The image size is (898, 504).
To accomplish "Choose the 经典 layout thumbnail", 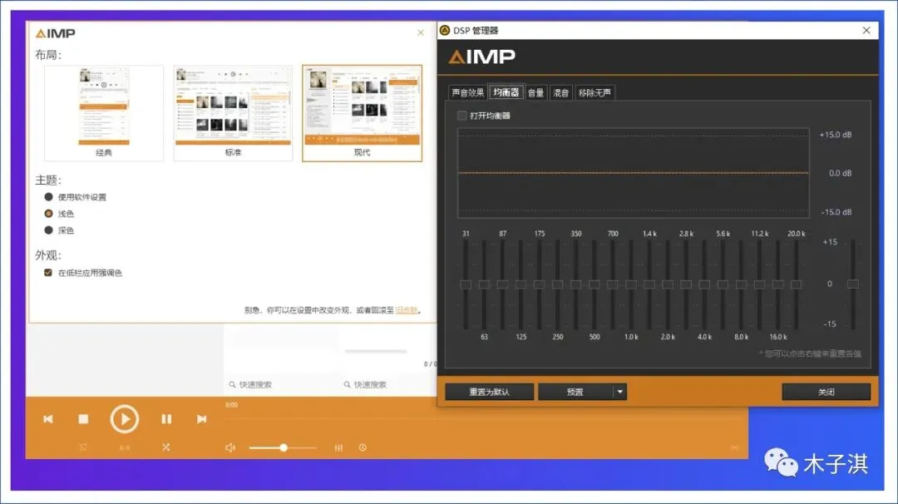I will pyautogui.click(x=104, y=113).
